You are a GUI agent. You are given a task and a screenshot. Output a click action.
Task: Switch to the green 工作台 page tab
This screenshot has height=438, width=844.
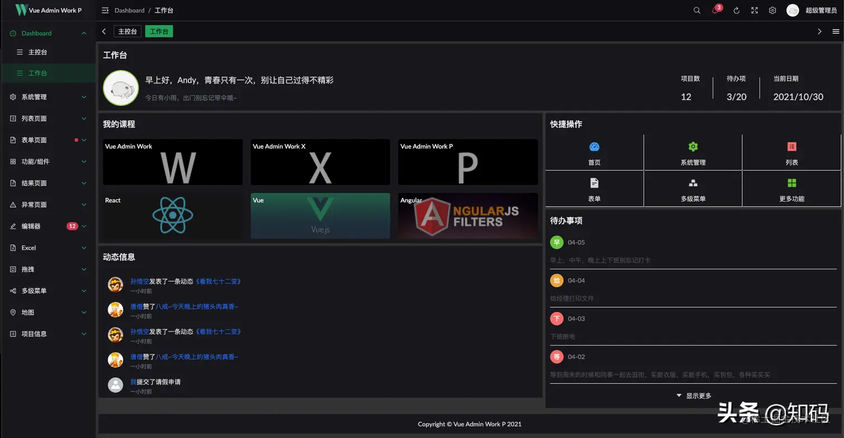pos(159,32)
